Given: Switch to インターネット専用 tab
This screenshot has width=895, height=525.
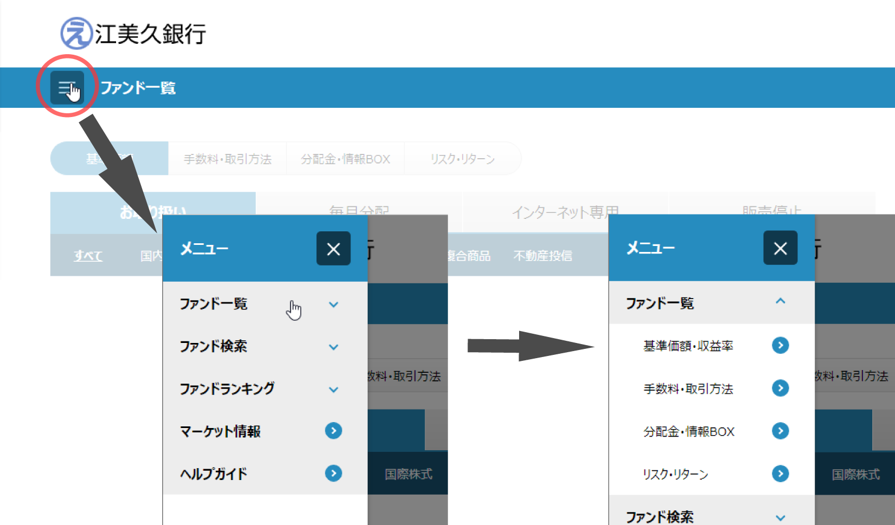Looking at the screenshot, I should [566, 211].
